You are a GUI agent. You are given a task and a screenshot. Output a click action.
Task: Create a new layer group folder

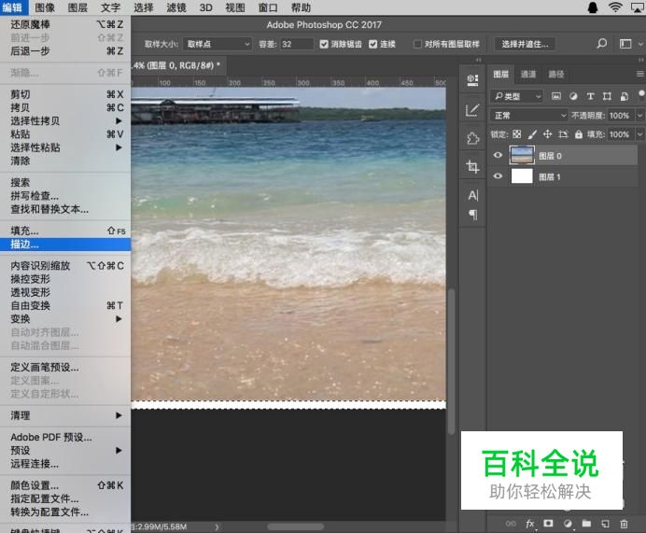click(586, 524)
